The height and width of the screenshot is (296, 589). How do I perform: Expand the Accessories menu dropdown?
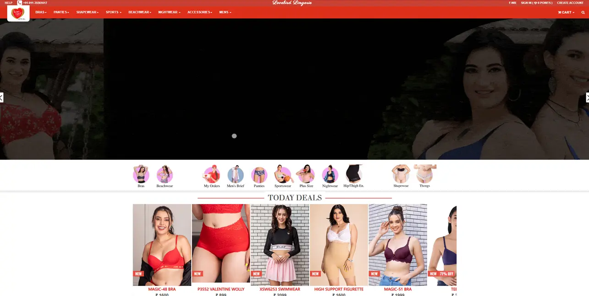[200, 12]
